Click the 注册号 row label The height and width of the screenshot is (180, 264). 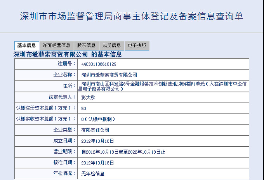pos(64,64)
